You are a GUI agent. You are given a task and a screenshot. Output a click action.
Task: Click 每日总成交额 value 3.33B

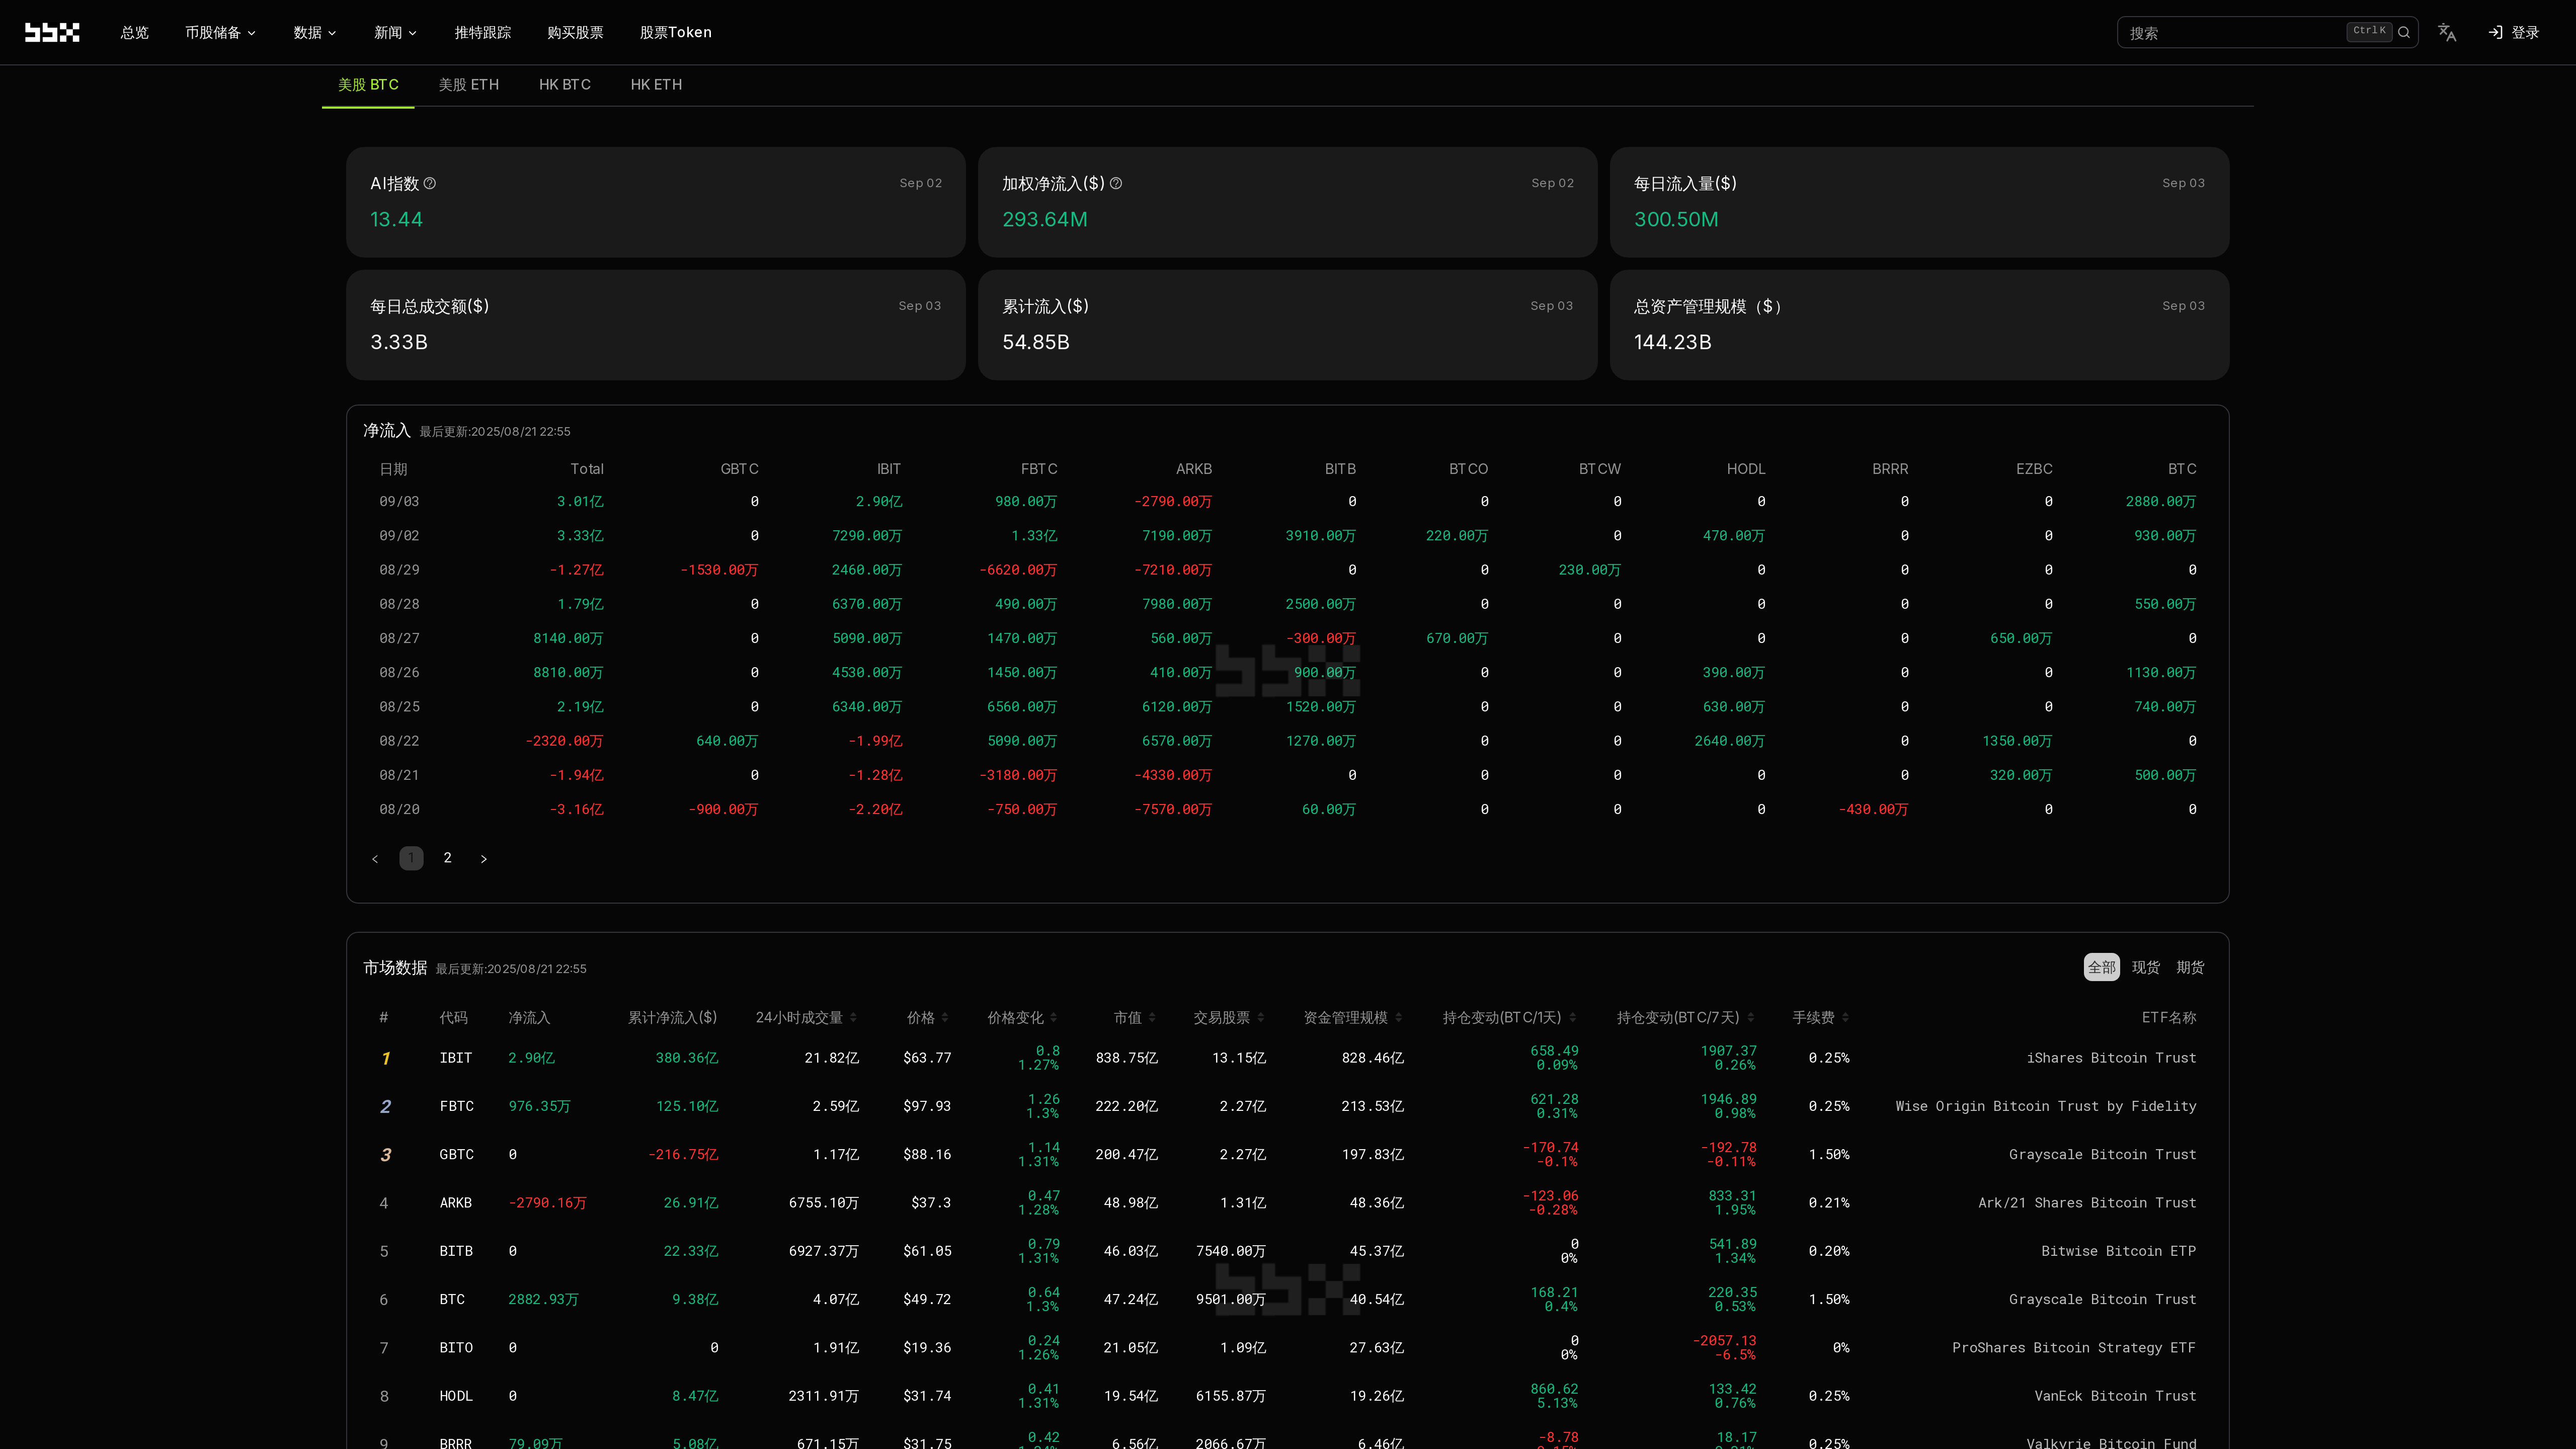click(399, 342)
